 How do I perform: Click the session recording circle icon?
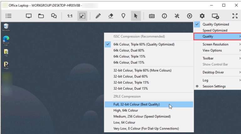coord(190,16)
